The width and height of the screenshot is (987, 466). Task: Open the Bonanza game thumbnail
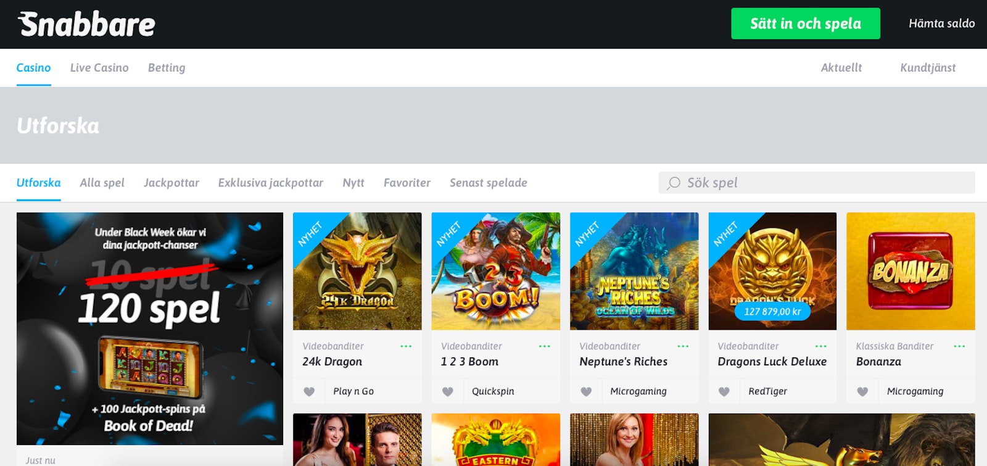coord(911,271)
